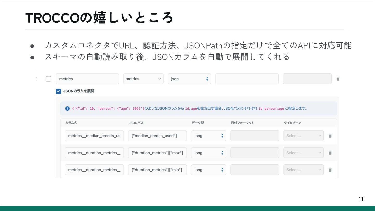This screenshot has height=211, width=375.
Task: Open data type dropdown for duration_metrics max row
Action: pyautogui.click(x=209, y=153)
